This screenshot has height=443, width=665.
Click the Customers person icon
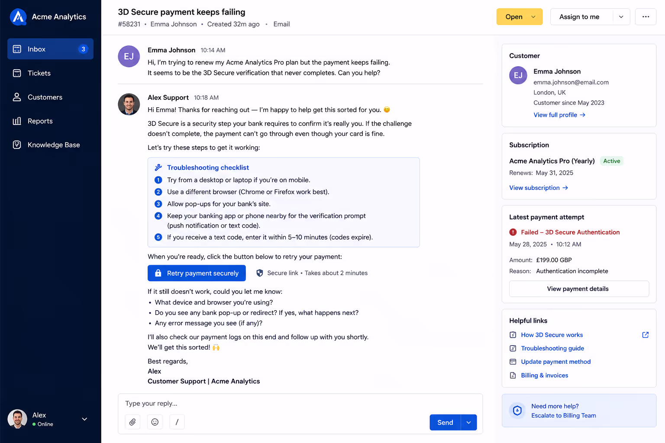click(17, 97)
